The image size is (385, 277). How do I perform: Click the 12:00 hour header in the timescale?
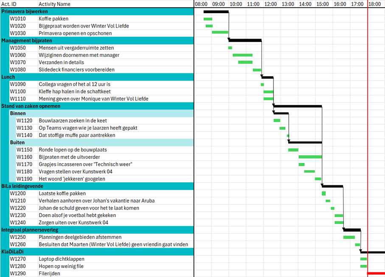[x=270, y=4]
